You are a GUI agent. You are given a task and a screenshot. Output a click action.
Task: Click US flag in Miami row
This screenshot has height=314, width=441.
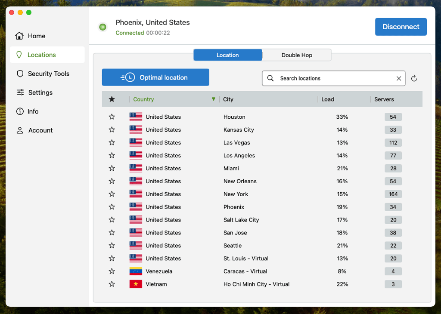pyautogui.click(x=136, y=168)
